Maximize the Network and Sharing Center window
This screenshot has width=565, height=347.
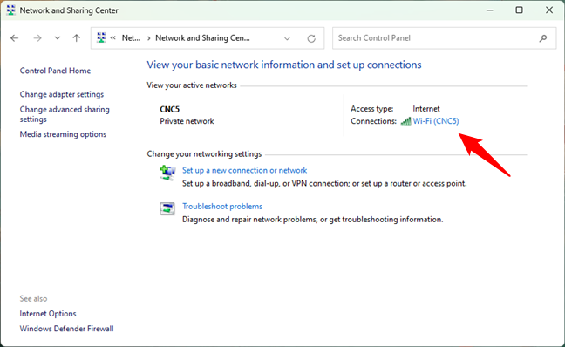tap(520, 10)
